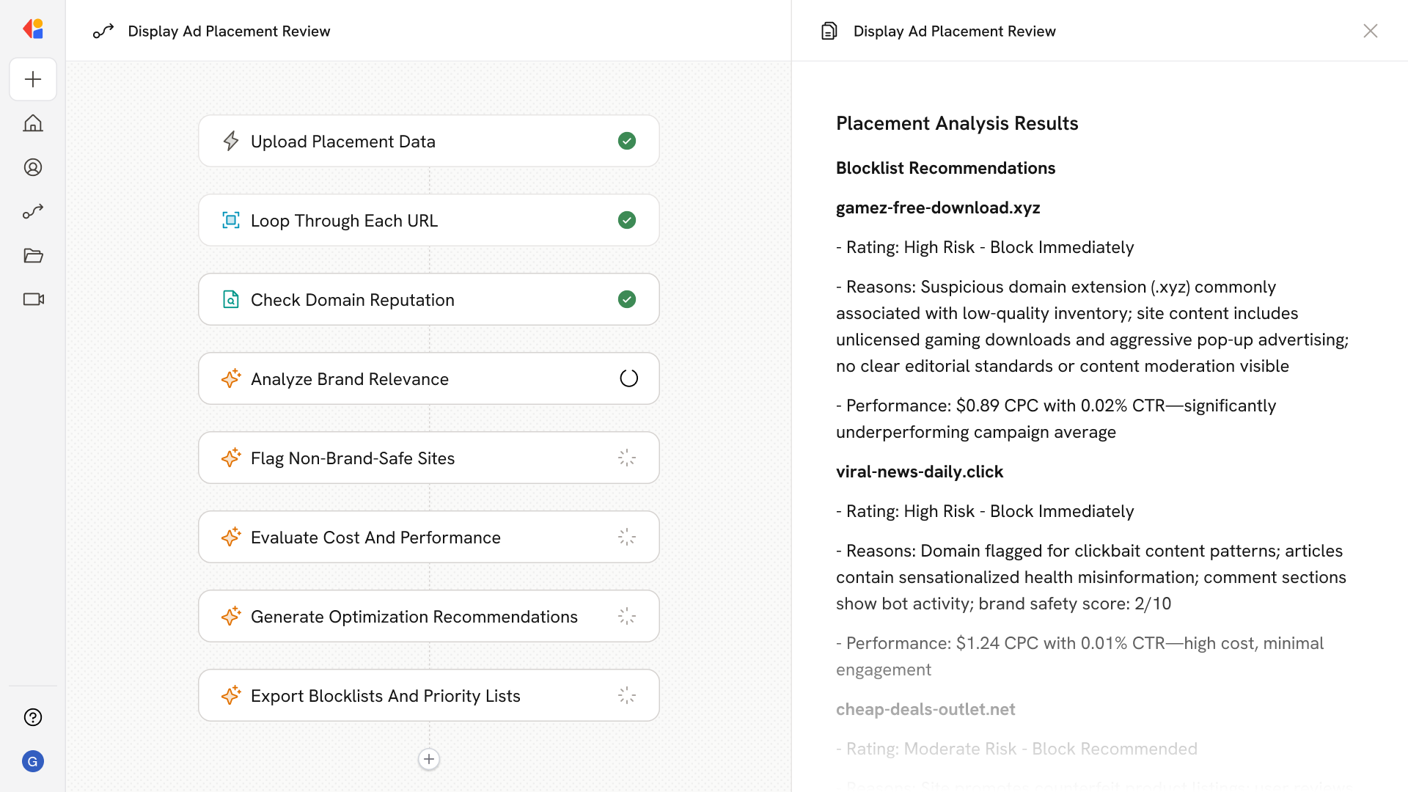Open the user profile icon in sidebar

pyautogui.click(x=33, y=167)
